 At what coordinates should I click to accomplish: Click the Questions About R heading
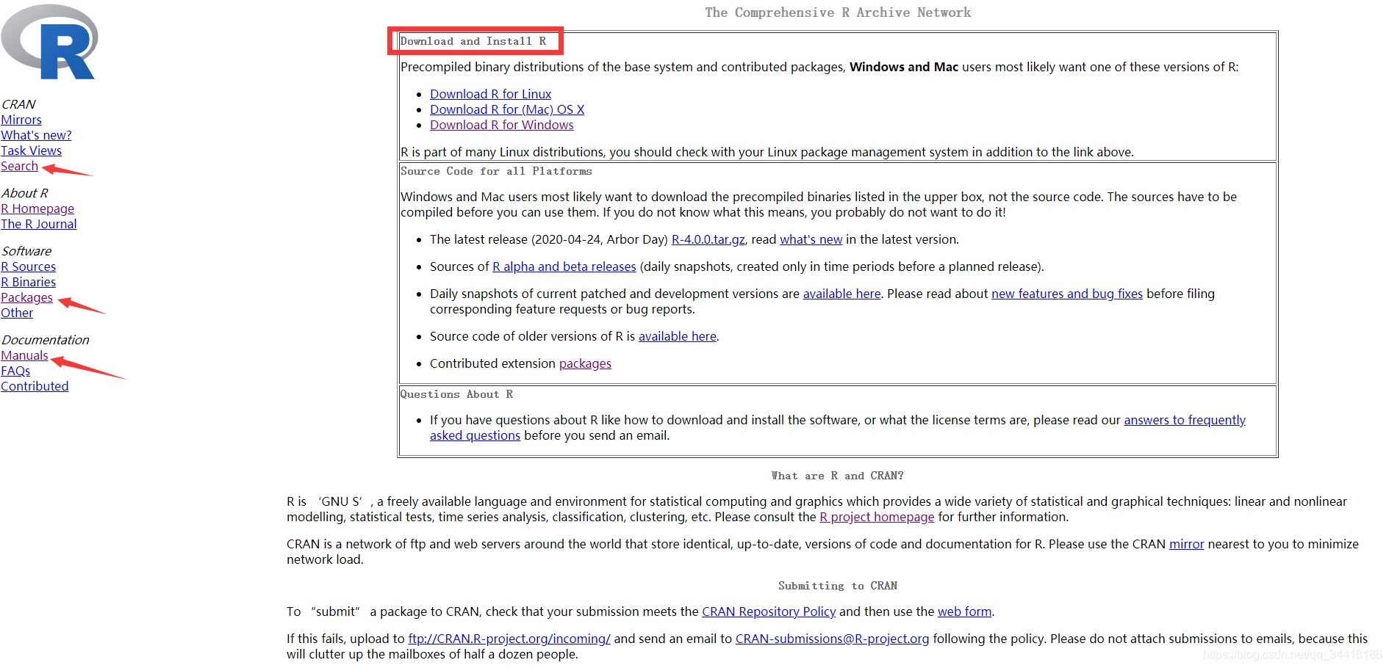(456, 394)
